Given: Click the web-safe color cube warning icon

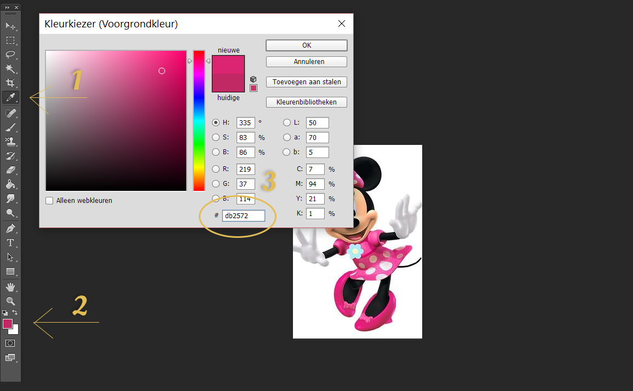Looking at the screenshot, I should pos(253,79).
